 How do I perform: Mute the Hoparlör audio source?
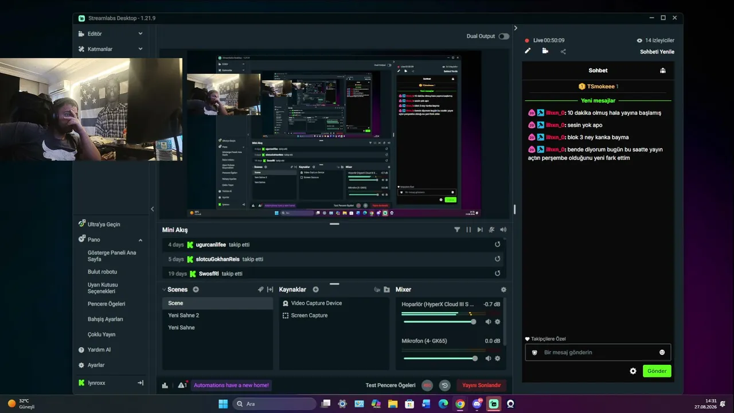[x=488, y=322]
